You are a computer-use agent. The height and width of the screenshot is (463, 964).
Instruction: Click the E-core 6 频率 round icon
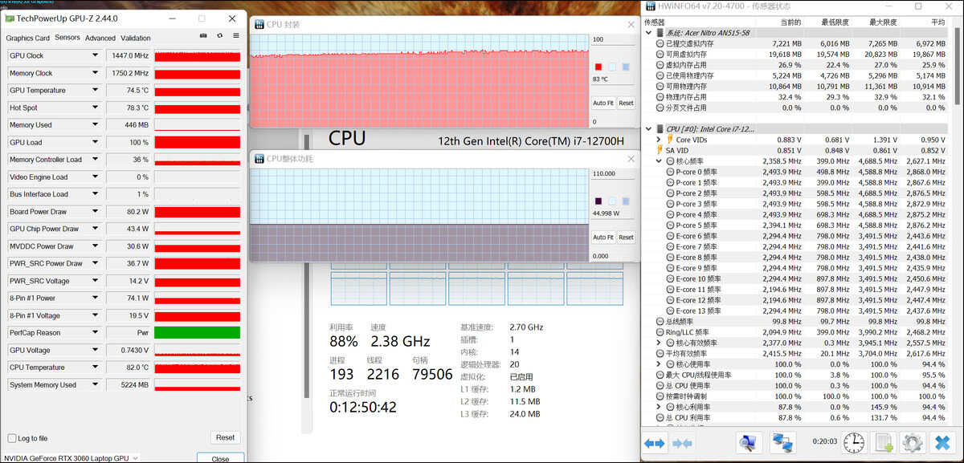click(x=671, y=236)
